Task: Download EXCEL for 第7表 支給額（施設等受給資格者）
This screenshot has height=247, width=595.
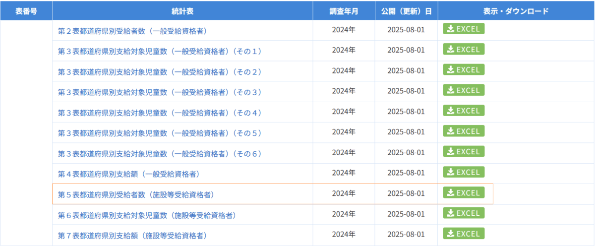Action: coord(464,234)
